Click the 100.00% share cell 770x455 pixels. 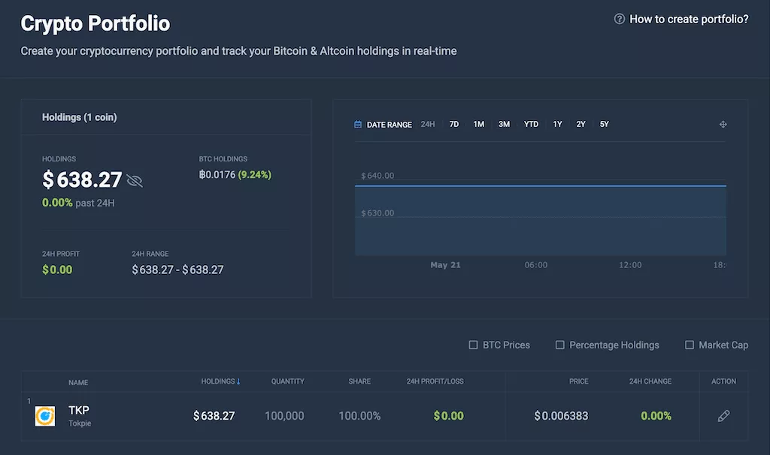tap(359, 416)
